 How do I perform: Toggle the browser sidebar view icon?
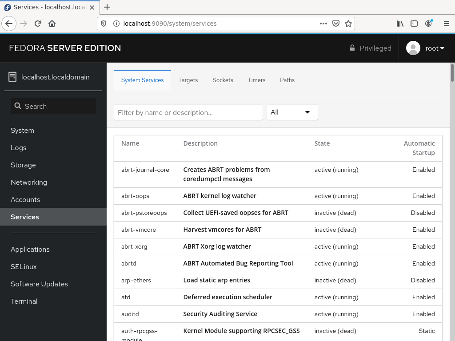pyautogui.click(x=414, y=24)
